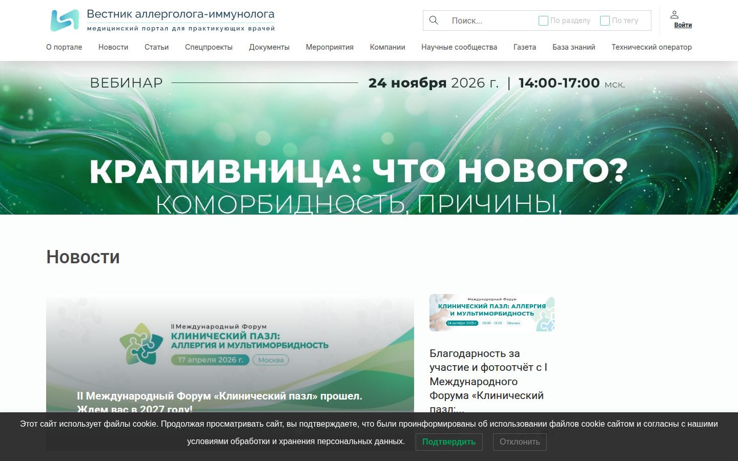This screenshot has height=461, width=738.
Task: Click the 'Вестник аллерголога-иммунолога' site title
Action: click(x=180, y=14)
